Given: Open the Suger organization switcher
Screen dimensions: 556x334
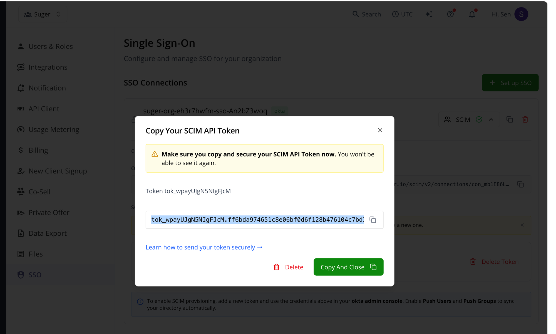Looking at the screenshot, I should coord(43,14).
